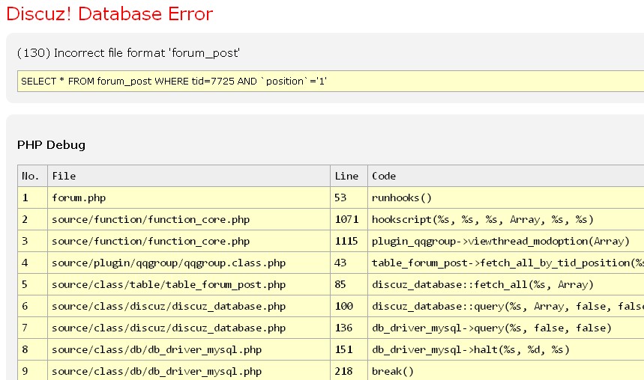Image resolution: width=644 pixels, height=380 pixels.
Task: Click 'plugin_qqgroup->viewthread_modoption(Array)' code cell
Action: (x=506, y=241)
